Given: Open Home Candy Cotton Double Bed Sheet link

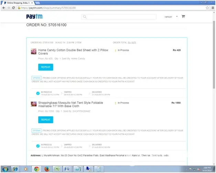Looking at the screenshot, I should (x=73, y=52).
